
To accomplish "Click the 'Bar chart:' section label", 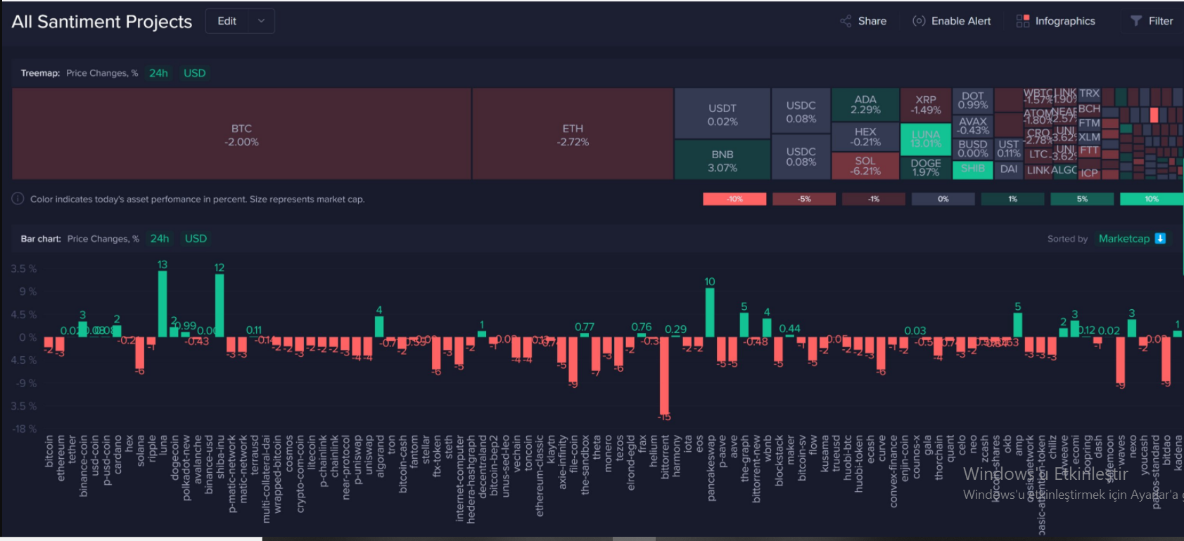I will tap(41, 239).
